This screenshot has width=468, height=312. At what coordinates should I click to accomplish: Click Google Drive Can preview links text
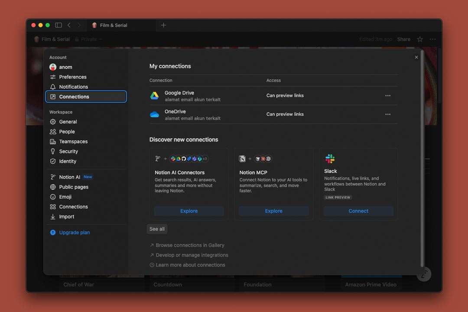click(x=285, y=95)
